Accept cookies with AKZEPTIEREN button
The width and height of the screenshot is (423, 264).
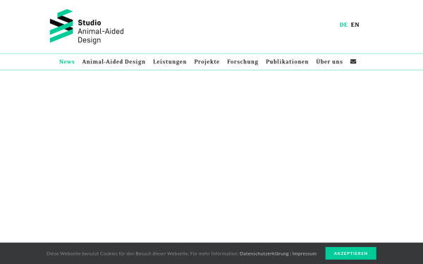pyautogui.click(x=350, y=253)
